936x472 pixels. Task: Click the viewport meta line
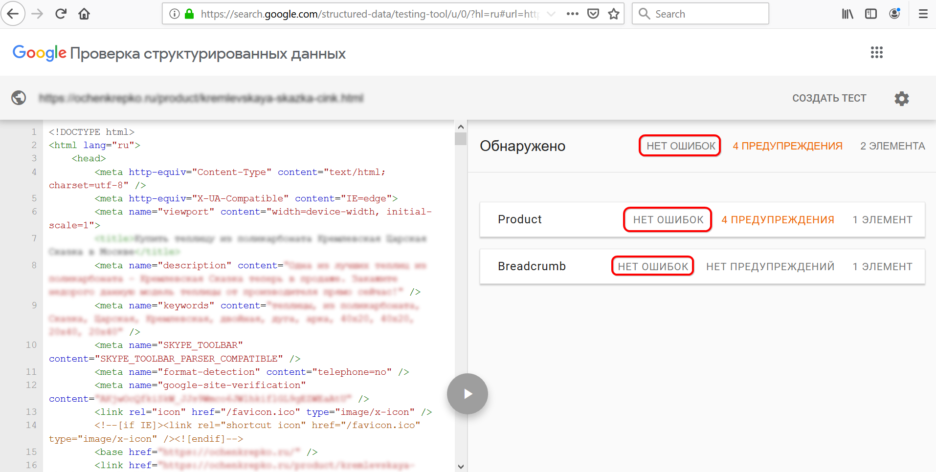[x=240, y=218]
